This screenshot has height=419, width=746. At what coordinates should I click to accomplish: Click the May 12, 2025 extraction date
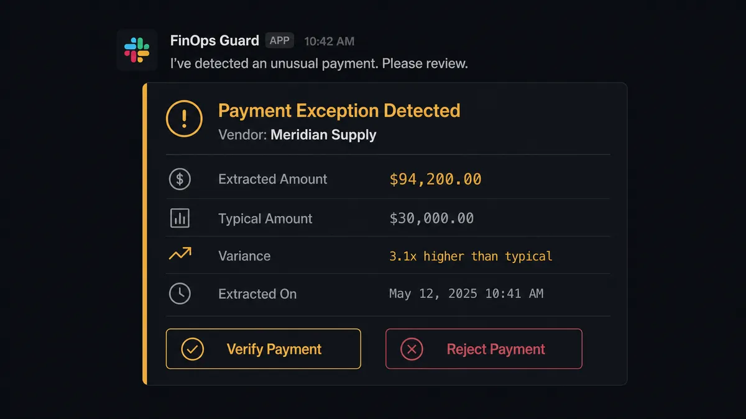click(466, 294)
